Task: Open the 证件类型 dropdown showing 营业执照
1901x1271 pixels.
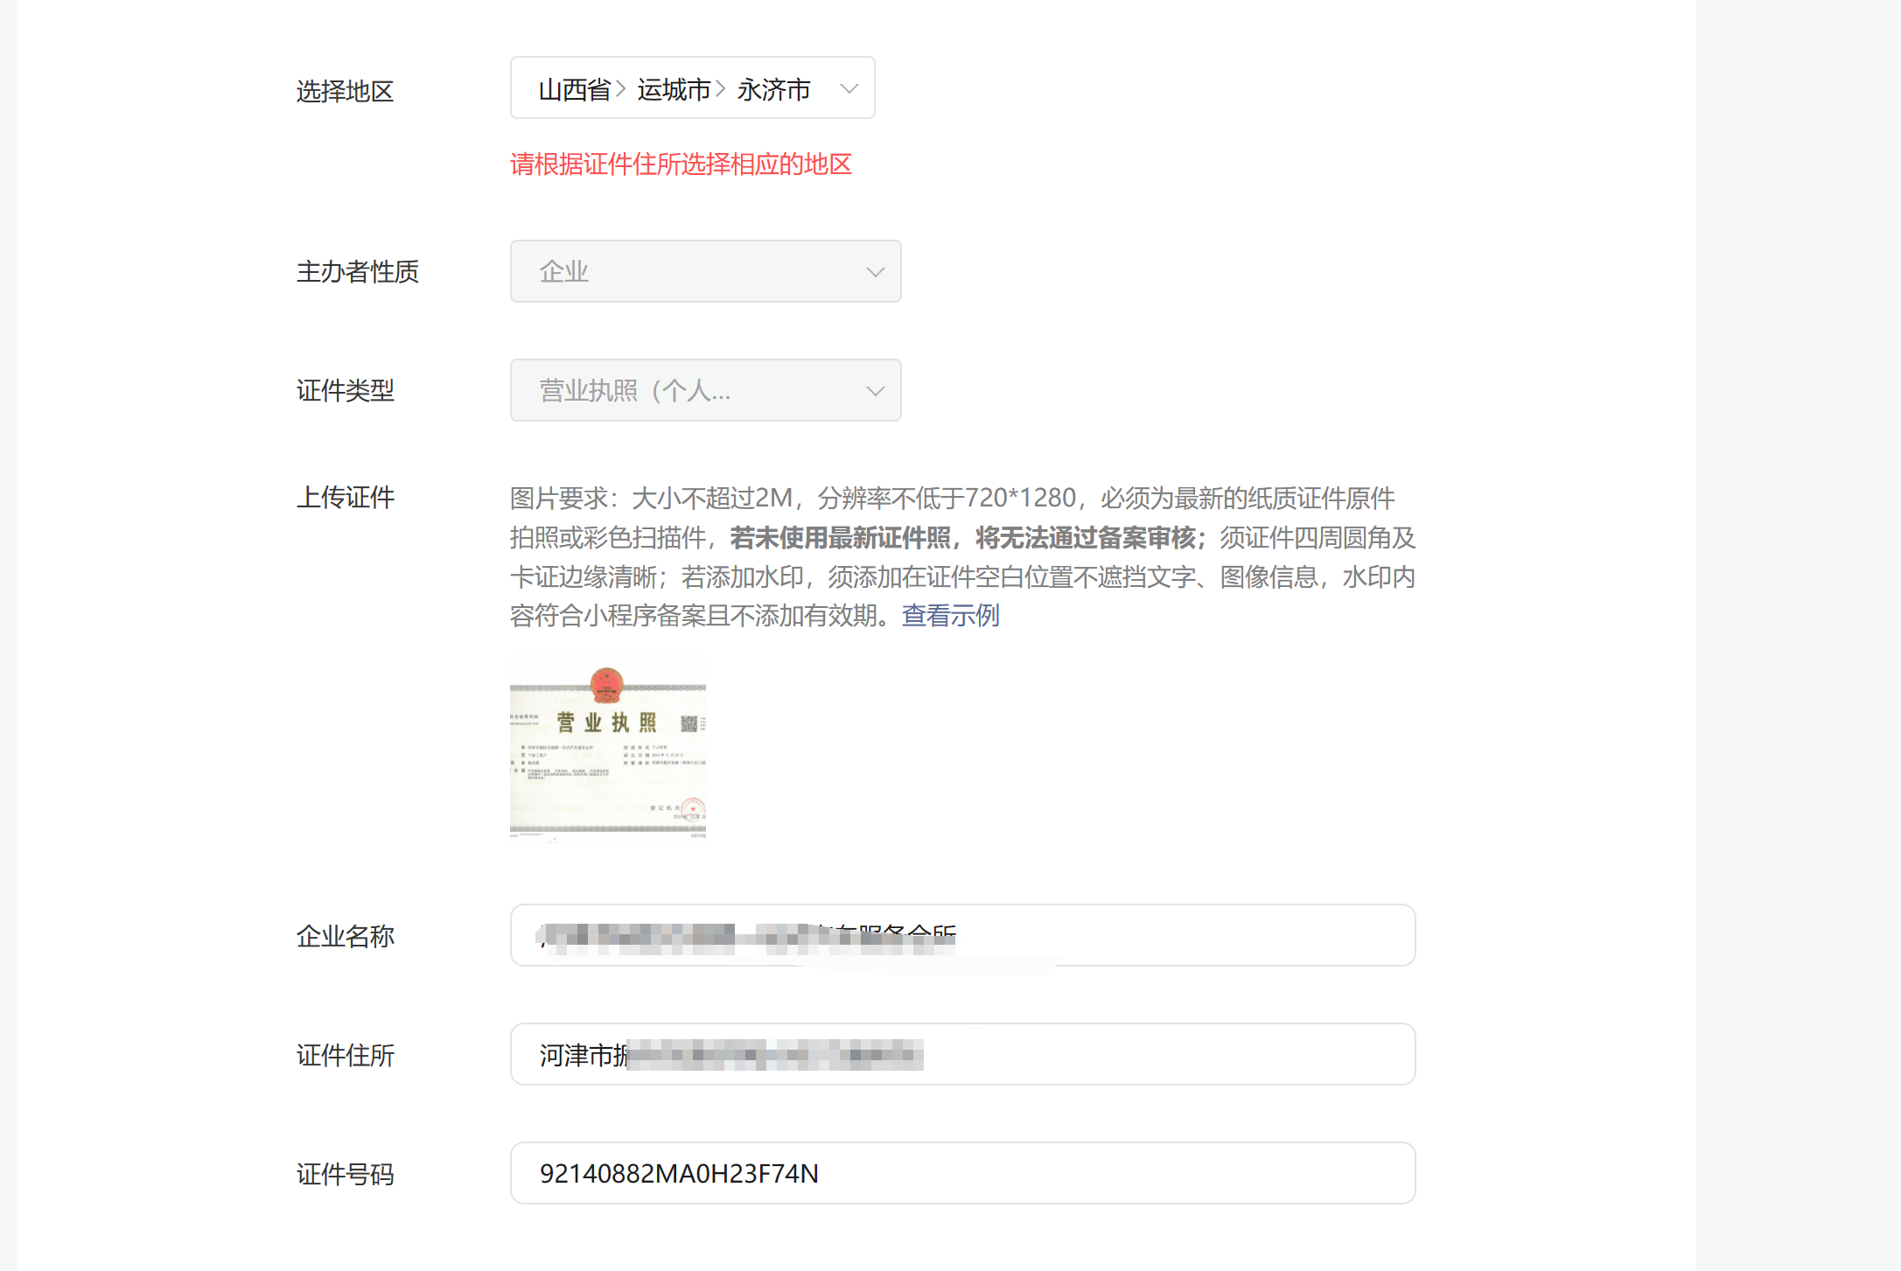Action: (704, 390)
